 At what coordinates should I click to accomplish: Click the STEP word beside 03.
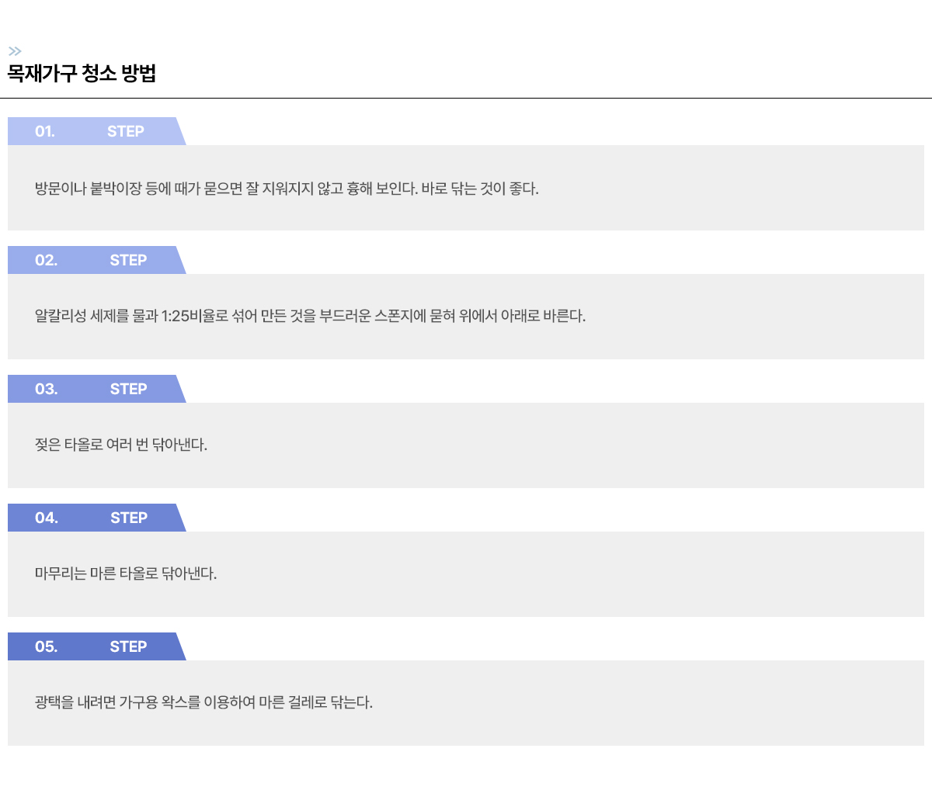[128, 389]
